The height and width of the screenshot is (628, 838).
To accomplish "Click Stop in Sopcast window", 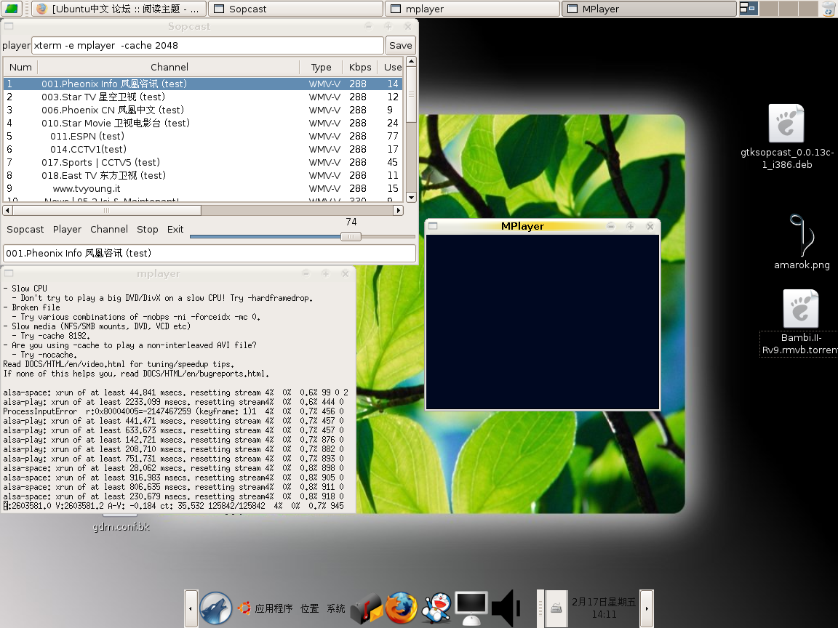I will point(148,229).
